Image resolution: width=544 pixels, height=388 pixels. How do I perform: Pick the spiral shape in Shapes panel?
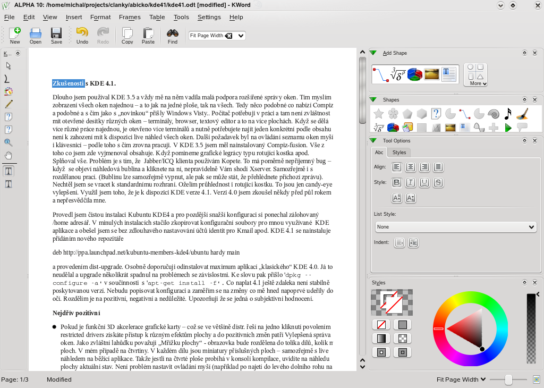(x=494, y=114)
